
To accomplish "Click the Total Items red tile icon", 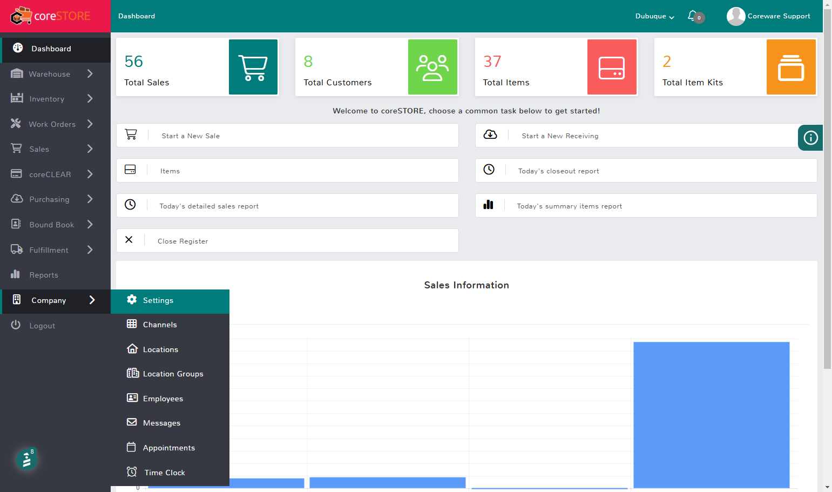I will point(612,67).
